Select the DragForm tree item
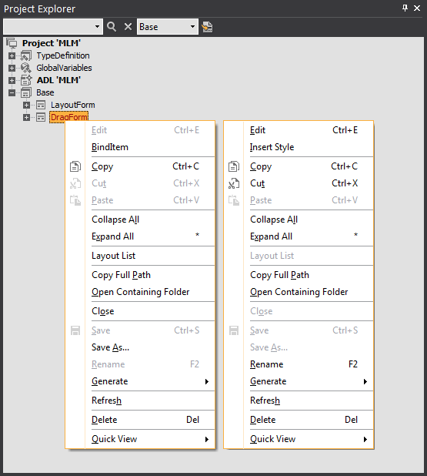 pos(68,117)
